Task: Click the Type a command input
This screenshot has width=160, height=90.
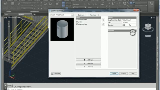Action: (17, 89)
